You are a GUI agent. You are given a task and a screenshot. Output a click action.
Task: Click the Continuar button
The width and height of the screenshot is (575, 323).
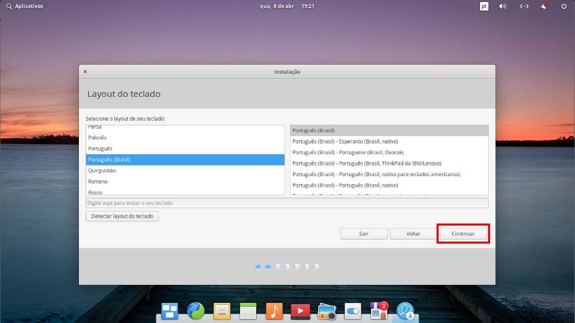point(463,234)
